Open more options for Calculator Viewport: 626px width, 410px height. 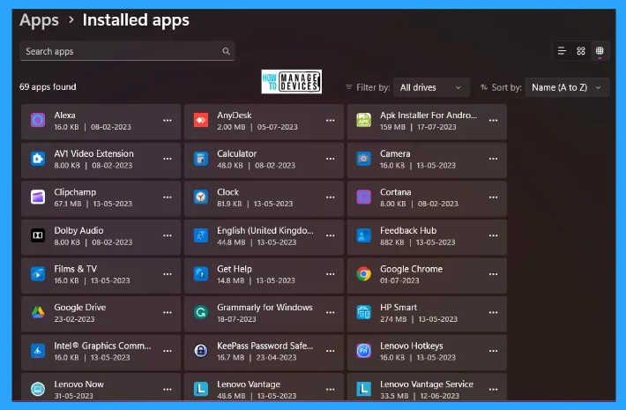pyautogui.click(x=330, y=159)
